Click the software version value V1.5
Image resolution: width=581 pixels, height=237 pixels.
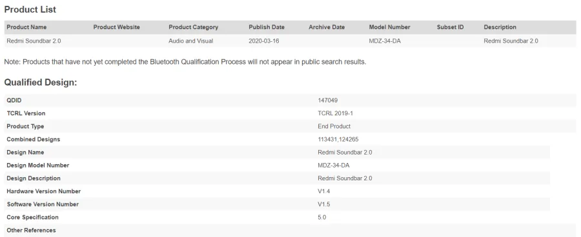coord(324,204)
